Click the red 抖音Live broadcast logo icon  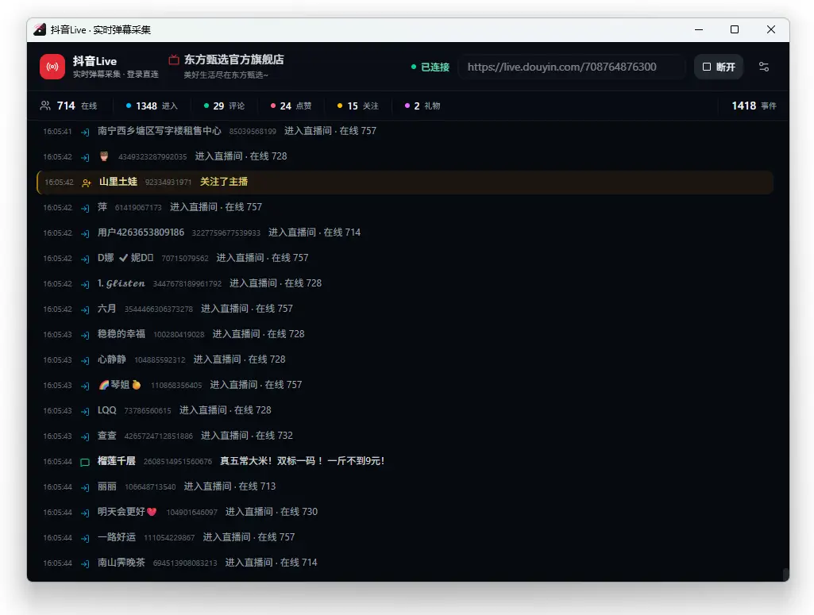(x=52, y=67)
